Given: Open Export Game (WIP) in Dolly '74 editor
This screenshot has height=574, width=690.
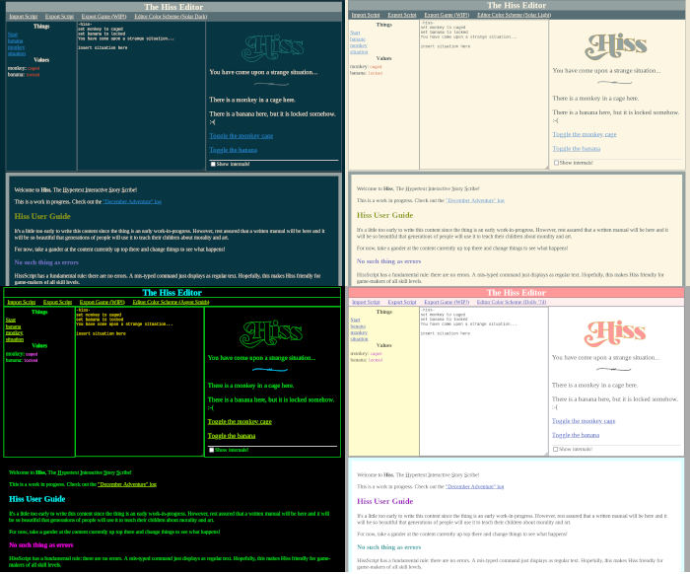Looking at the screenshot, I should tap(447, 302).
